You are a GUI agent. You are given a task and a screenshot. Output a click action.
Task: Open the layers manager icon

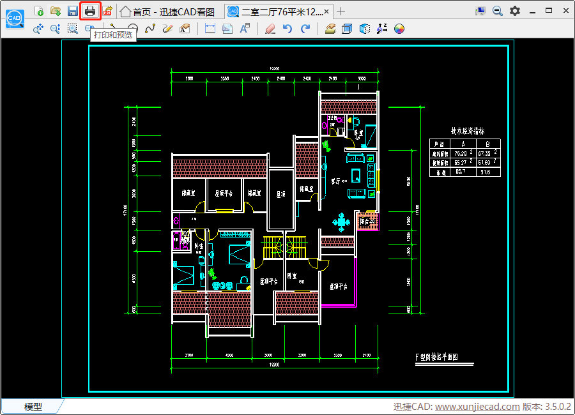pos(330,28)
